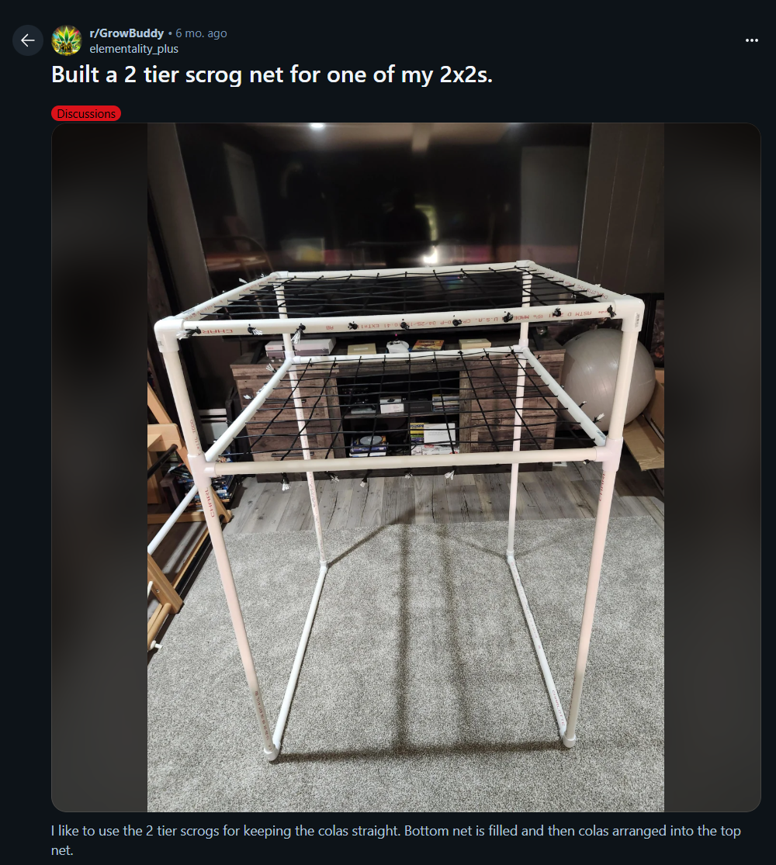The width and height of the screenshot is (776, 865).
Task: Click the post title about 2 tier scrog net
Action: pyautogui.click(x=272, y=74)
